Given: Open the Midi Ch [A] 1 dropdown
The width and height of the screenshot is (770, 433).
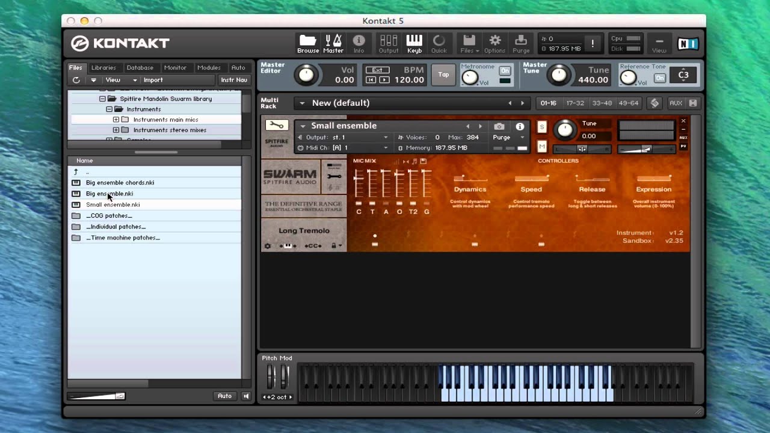Looking at the screenshot, I should 343,147.
